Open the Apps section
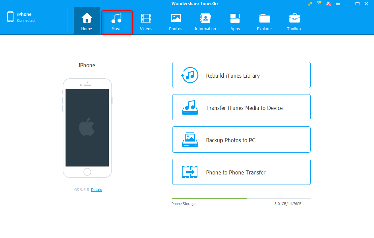374x238 pixels. [x=235, y=22]
